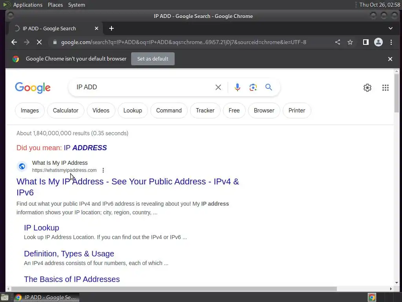Open Google quick settings gear
This screenshot has height=302, width=402.
[367, 88]
